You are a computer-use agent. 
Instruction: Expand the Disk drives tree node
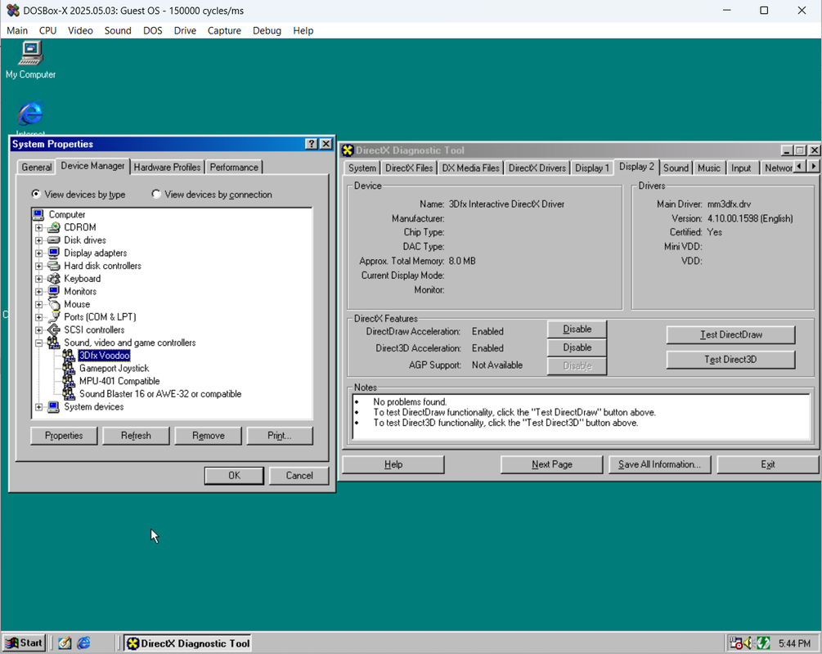point(38,240)
